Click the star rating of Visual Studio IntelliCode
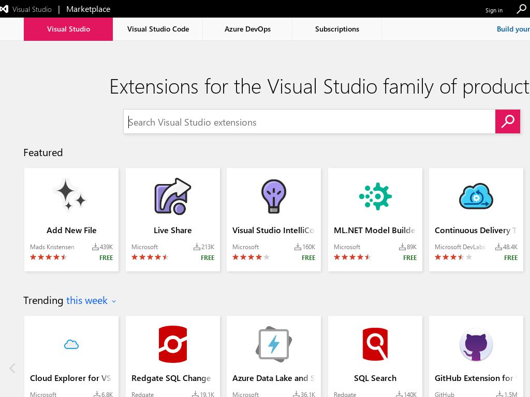The image size is (530, 397). pyautogui.click(x=251, y=257)
